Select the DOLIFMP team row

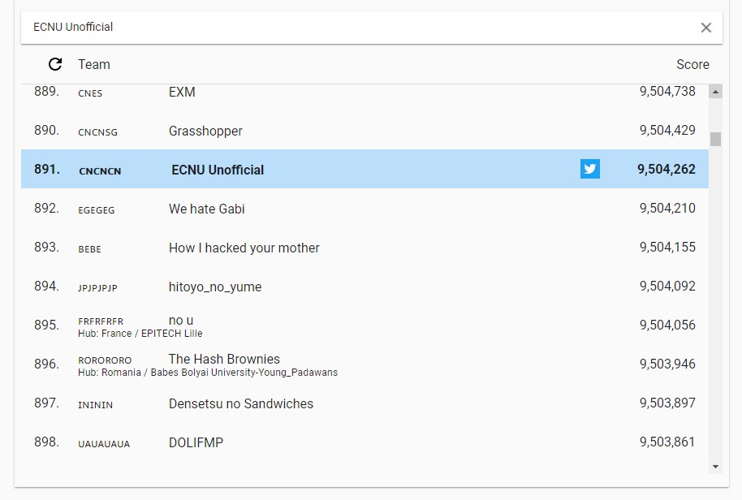coord(365,442)
